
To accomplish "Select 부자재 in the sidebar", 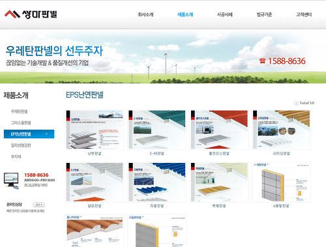I will [x=16, y=156].
